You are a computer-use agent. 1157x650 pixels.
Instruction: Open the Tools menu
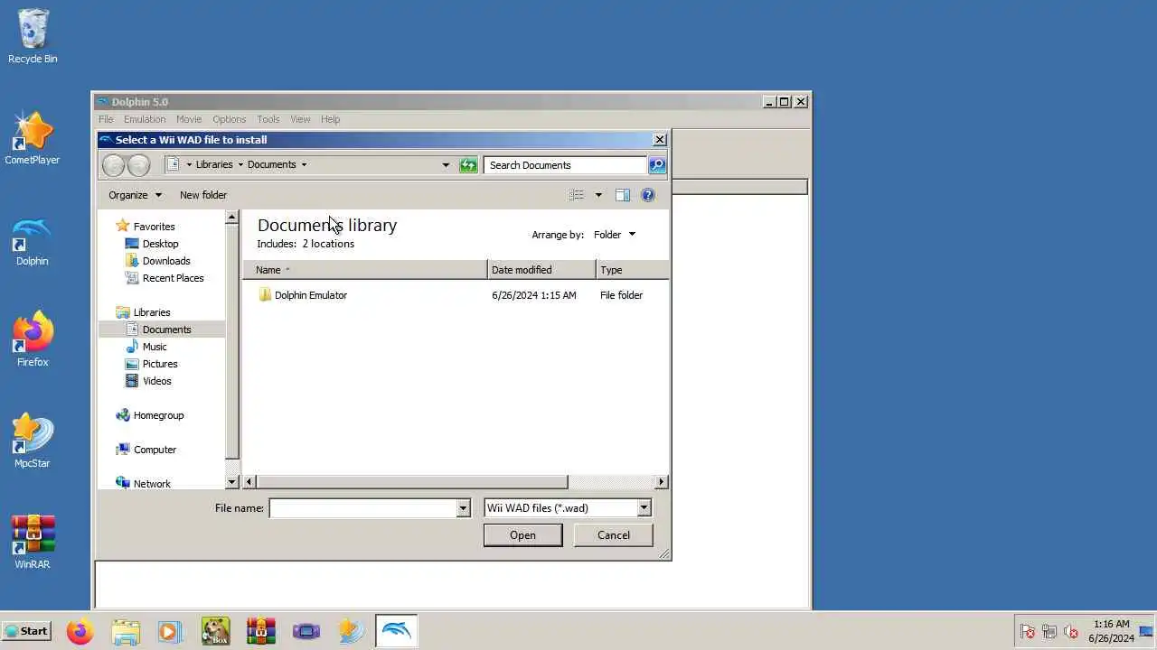(x=268, y=119)
